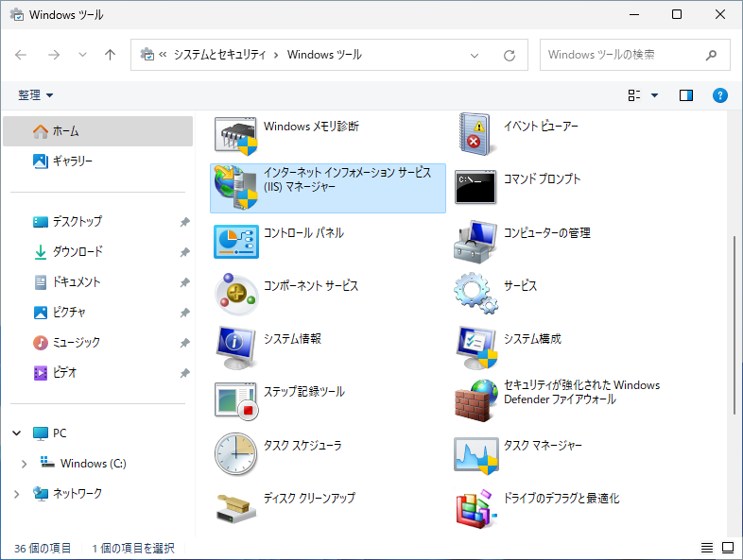743x560 pixels.
Task: Select ギャラリー in the navigation pane
Action: click(97, 161)
